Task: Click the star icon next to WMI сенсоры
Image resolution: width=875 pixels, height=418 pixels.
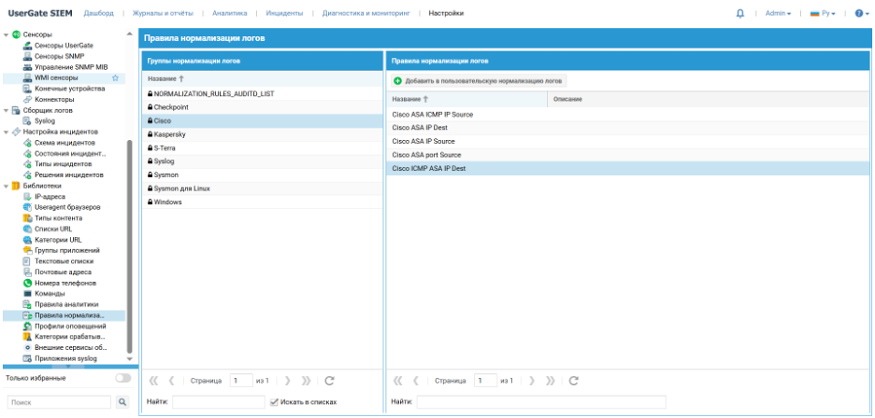Action: click(x=115, y=78)
